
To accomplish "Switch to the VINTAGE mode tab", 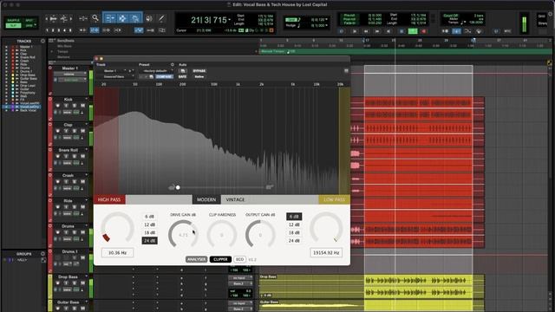I will coord(235,199).
